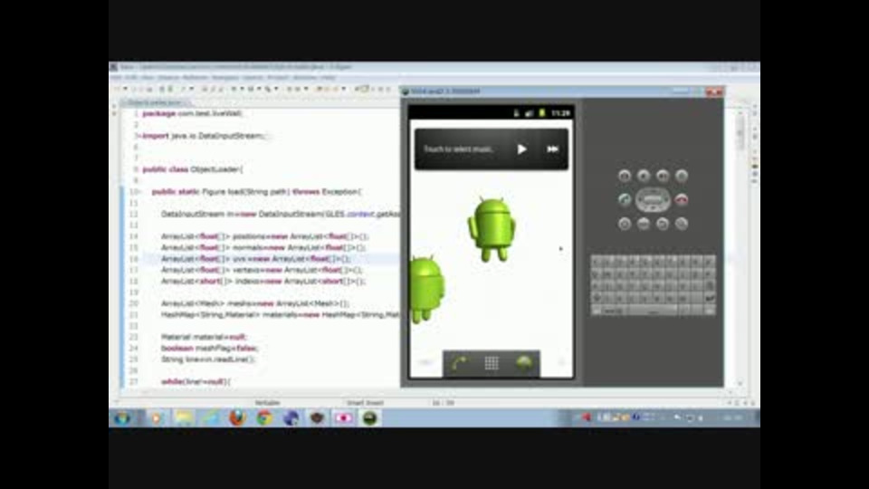Click emulator camera hardware button

(625, 176)
